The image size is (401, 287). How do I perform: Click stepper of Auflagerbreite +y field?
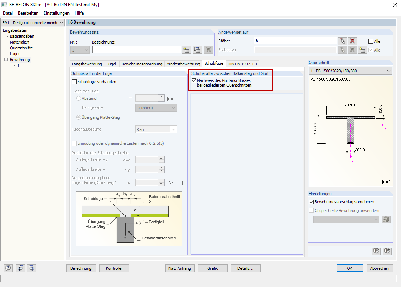point(161,160)
